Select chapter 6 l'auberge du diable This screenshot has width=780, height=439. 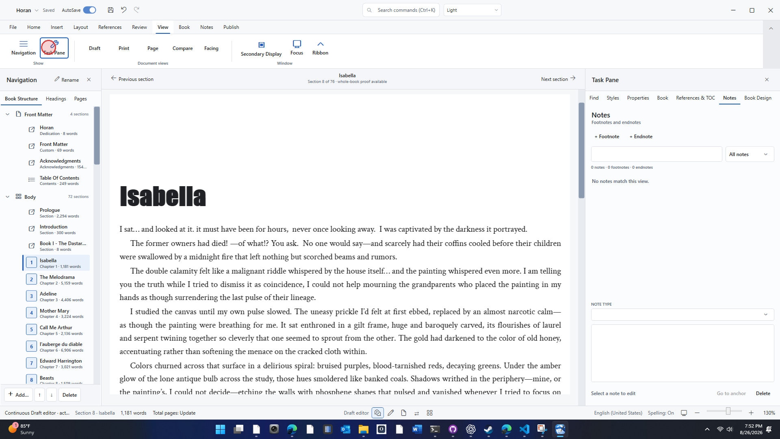(56, 347)
